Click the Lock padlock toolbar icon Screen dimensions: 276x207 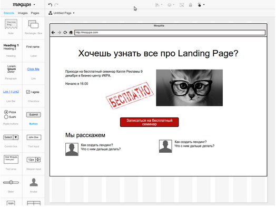point(191,5)
